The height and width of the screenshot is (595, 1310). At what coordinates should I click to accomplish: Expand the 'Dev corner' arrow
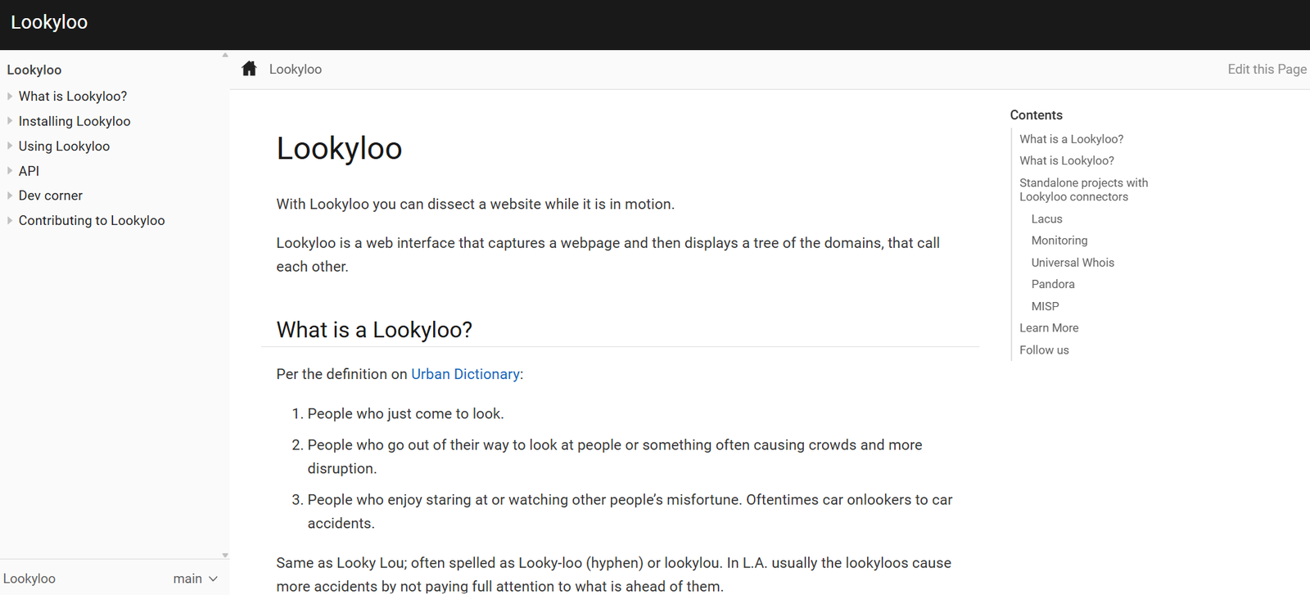point(10,196)
